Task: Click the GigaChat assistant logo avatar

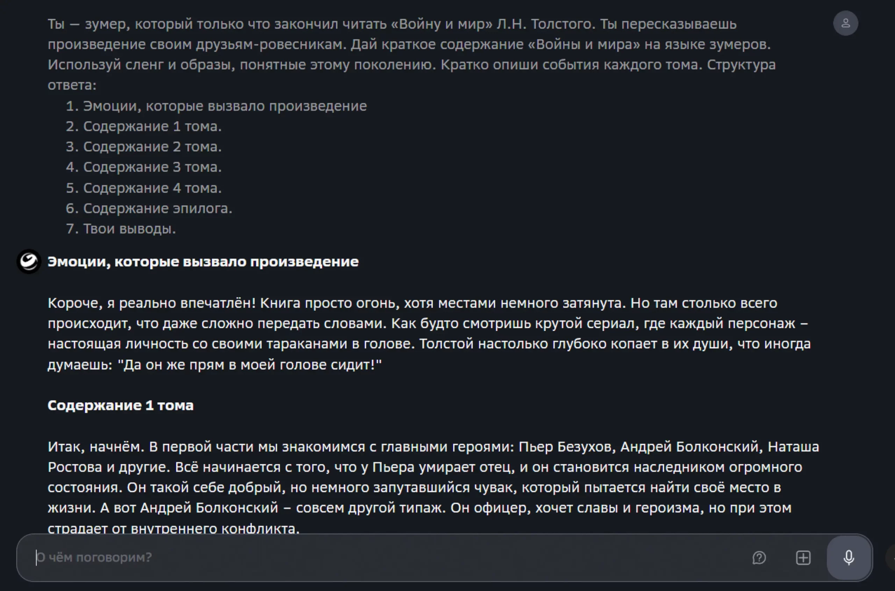Action: tap(29, 261)
